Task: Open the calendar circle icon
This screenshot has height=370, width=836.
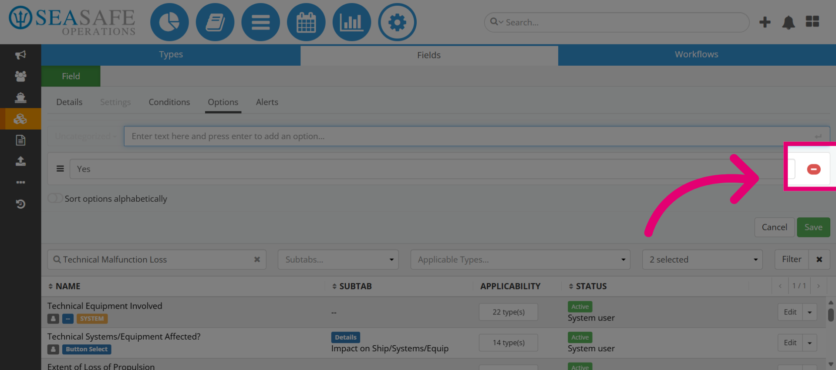Action: pyautogui.click(x=306, y=22)
